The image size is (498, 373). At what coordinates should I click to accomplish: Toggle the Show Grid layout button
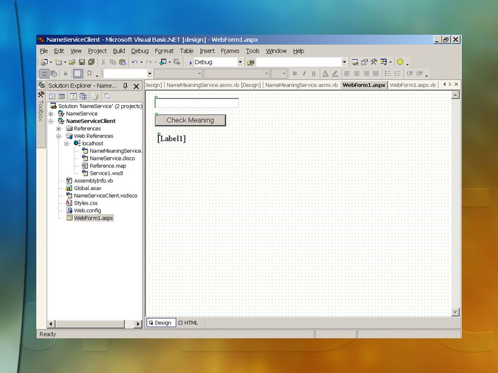click(x=78, y=74)
